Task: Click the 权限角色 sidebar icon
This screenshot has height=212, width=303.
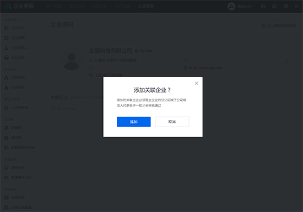Action: 7,88
